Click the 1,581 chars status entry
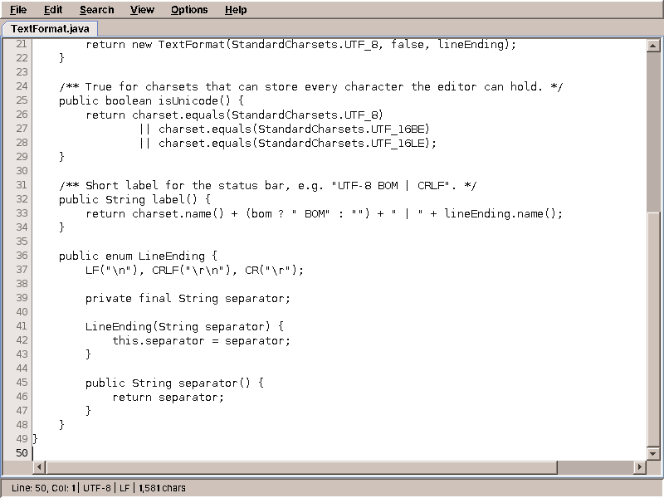Screen dimensions: 664x498 click(162, 488)
